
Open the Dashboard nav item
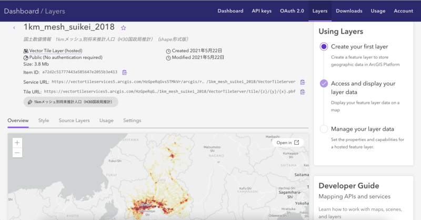pos(230,11)
